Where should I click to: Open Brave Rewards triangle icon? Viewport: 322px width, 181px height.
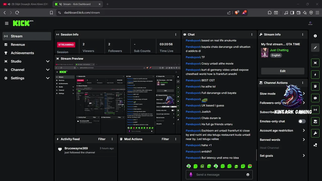[x=244, y=13]
